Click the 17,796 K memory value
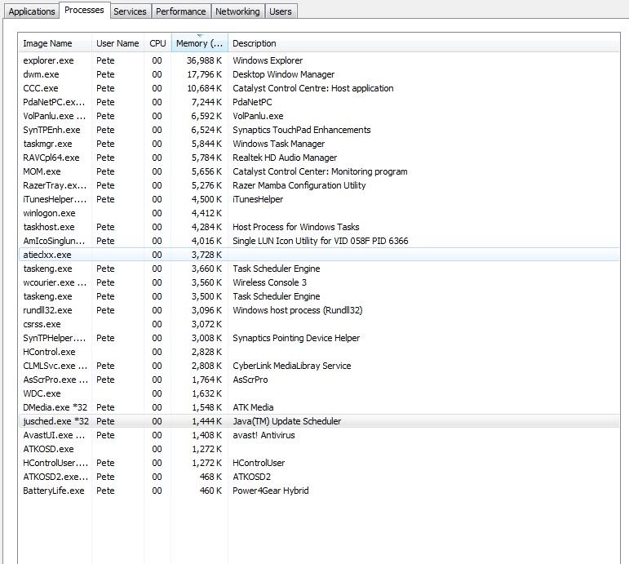 pos(204,74)
